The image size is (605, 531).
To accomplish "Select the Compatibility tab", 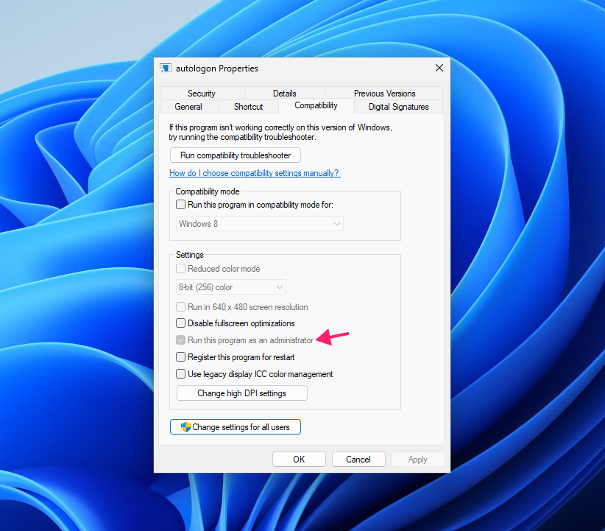I will 316,105.
